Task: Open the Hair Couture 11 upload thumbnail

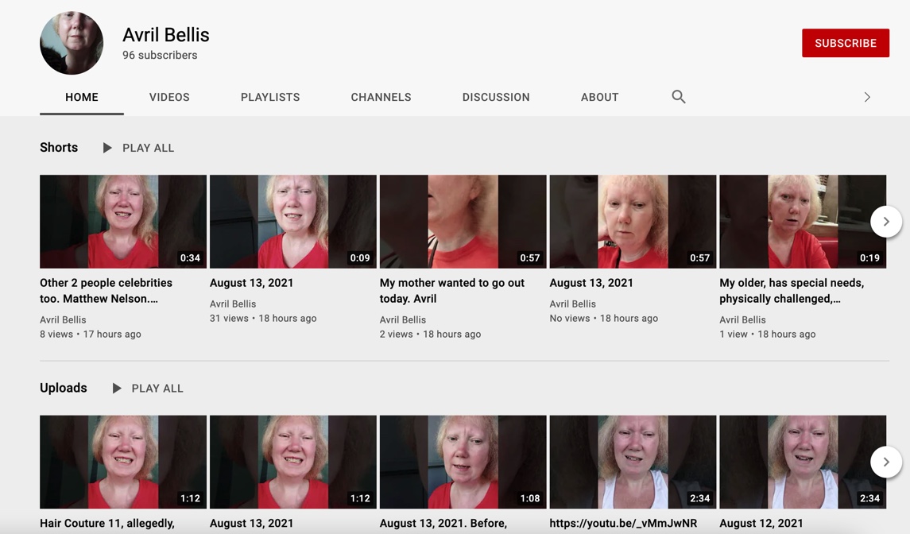Action: tap(123, 462)
